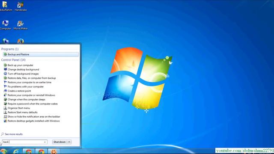The height and width of the screenshot is (154, 274).
Task: Clear the search text with the X button
Action: 45,142
